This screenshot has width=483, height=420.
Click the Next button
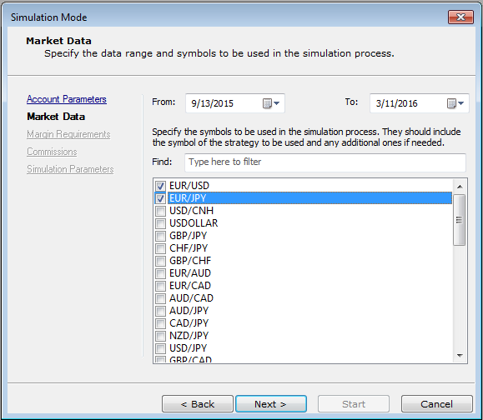coord(271,403)
